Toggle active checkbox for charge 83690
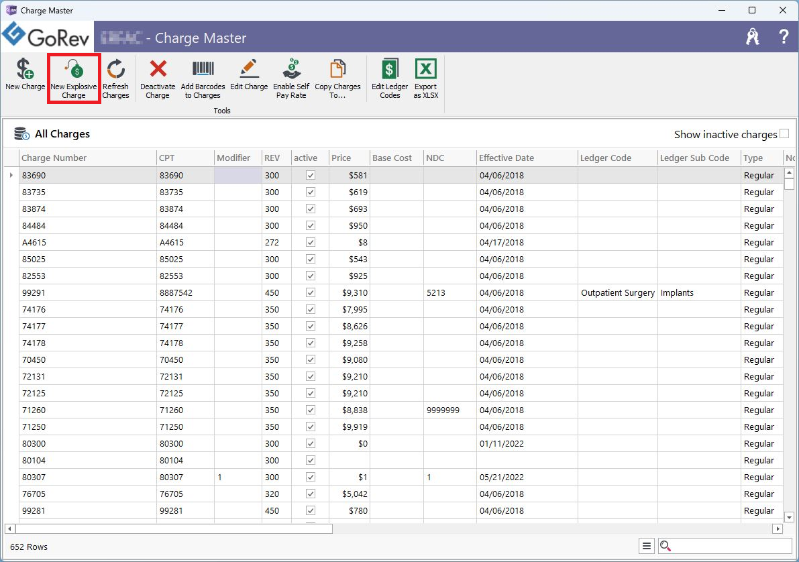Image resolution: width=799 pixels, height=562 pixels. pos(311,175)
